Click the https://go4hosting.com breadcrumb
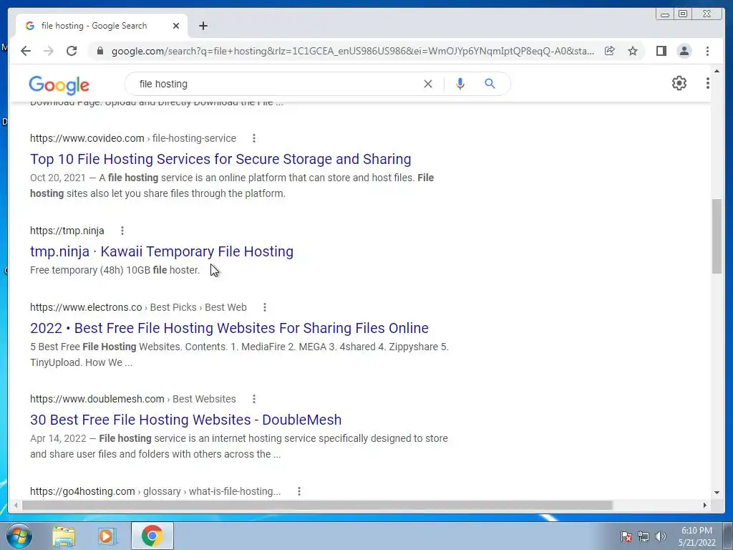 [x=155, y=491]
